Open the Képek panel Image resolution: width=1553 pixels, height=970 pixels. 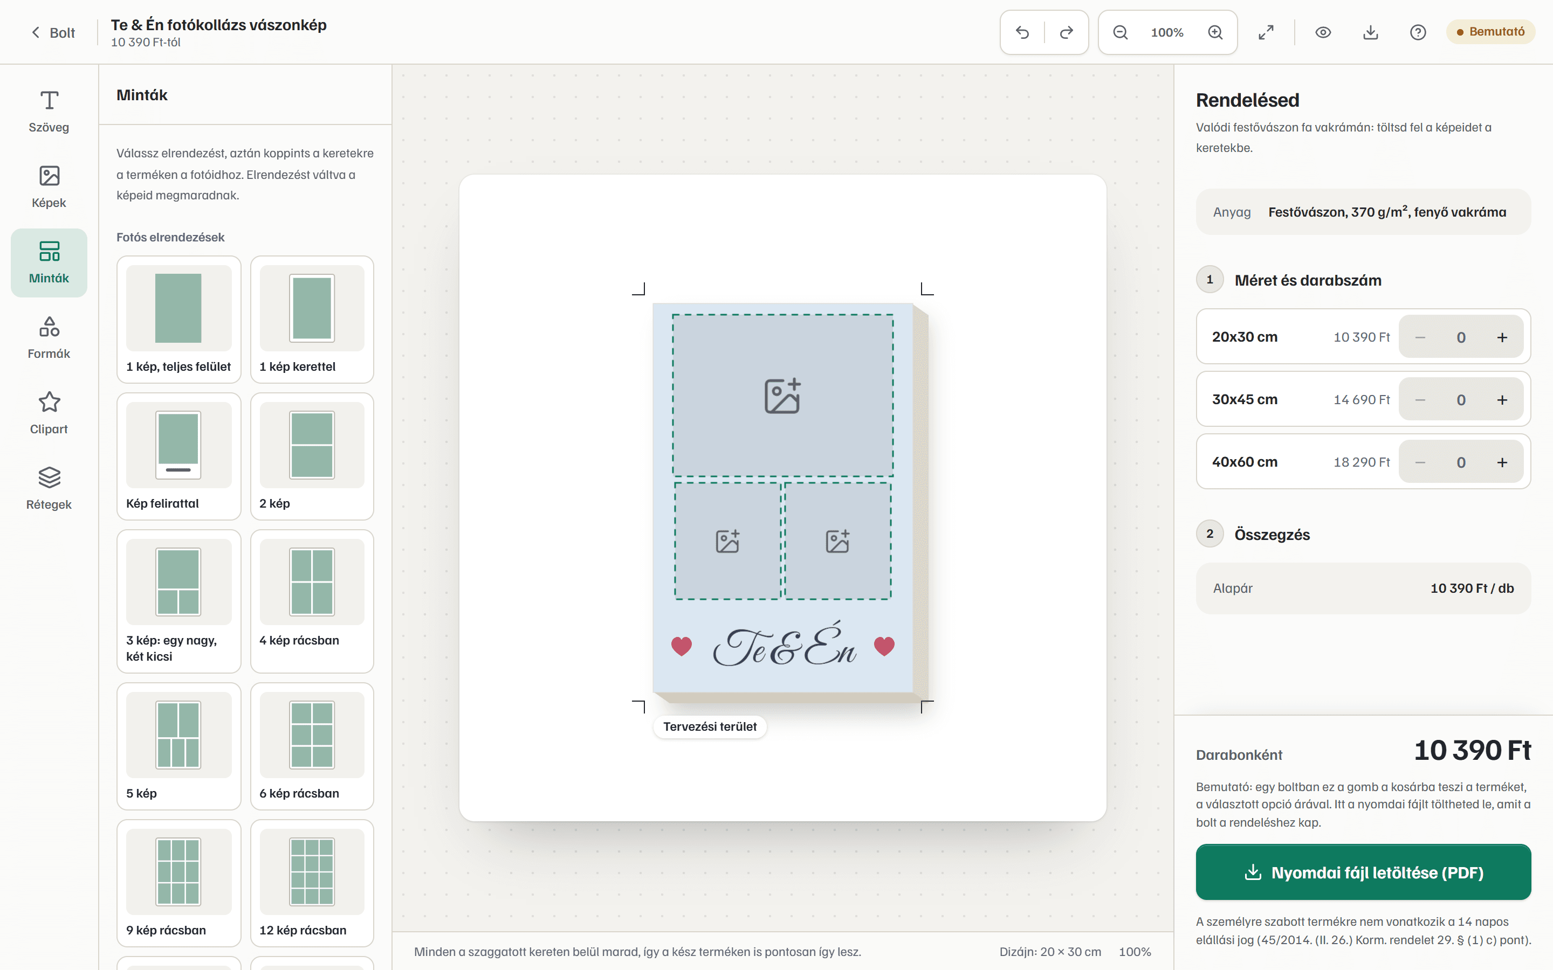tap(49, 188)
